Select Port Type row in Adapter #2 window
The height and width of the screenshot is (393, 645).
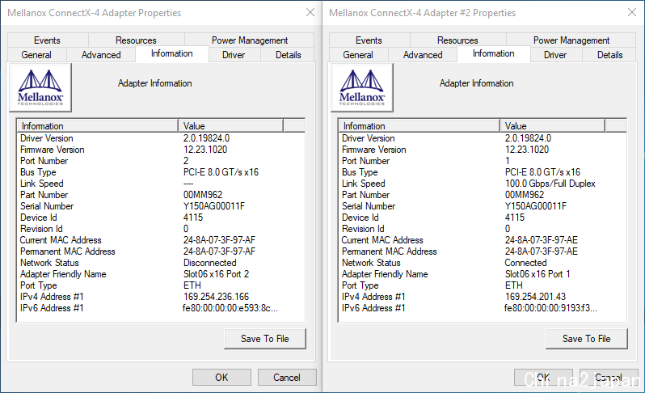pos(483,285)
